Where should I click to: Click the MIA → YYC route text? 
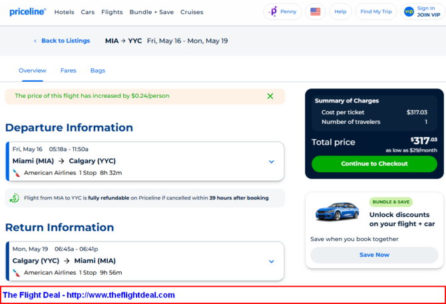[x=123, y=41]
